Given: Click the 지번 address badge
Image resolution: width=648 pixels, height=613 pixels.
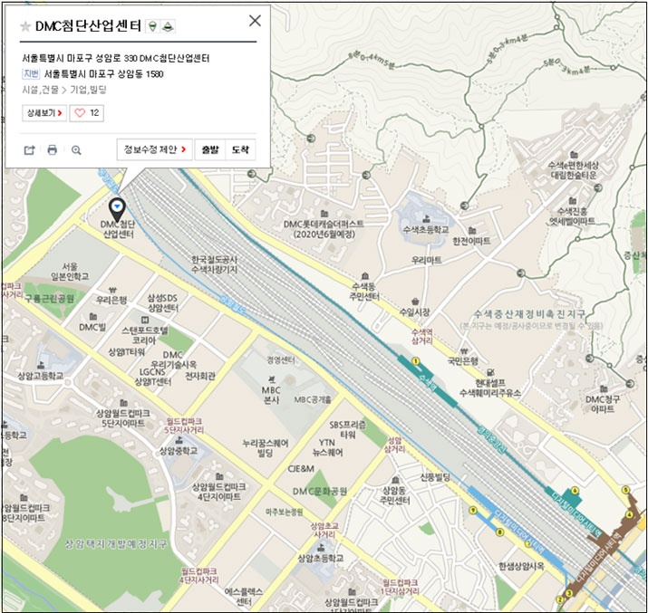Looking at the screenshot, I should 31,73.
